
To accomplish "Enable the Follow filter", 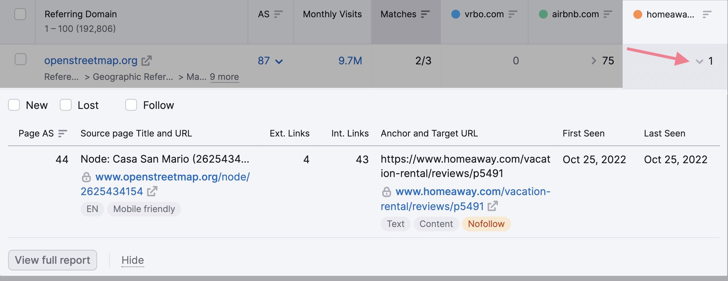I will pos(131,105).
